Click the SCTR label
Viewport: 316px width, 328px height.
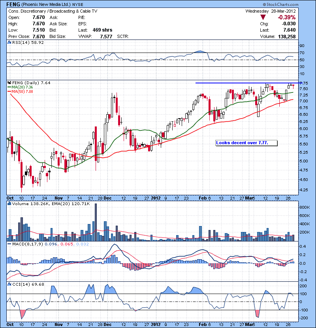pyautogui.click(x=122, y=37)
